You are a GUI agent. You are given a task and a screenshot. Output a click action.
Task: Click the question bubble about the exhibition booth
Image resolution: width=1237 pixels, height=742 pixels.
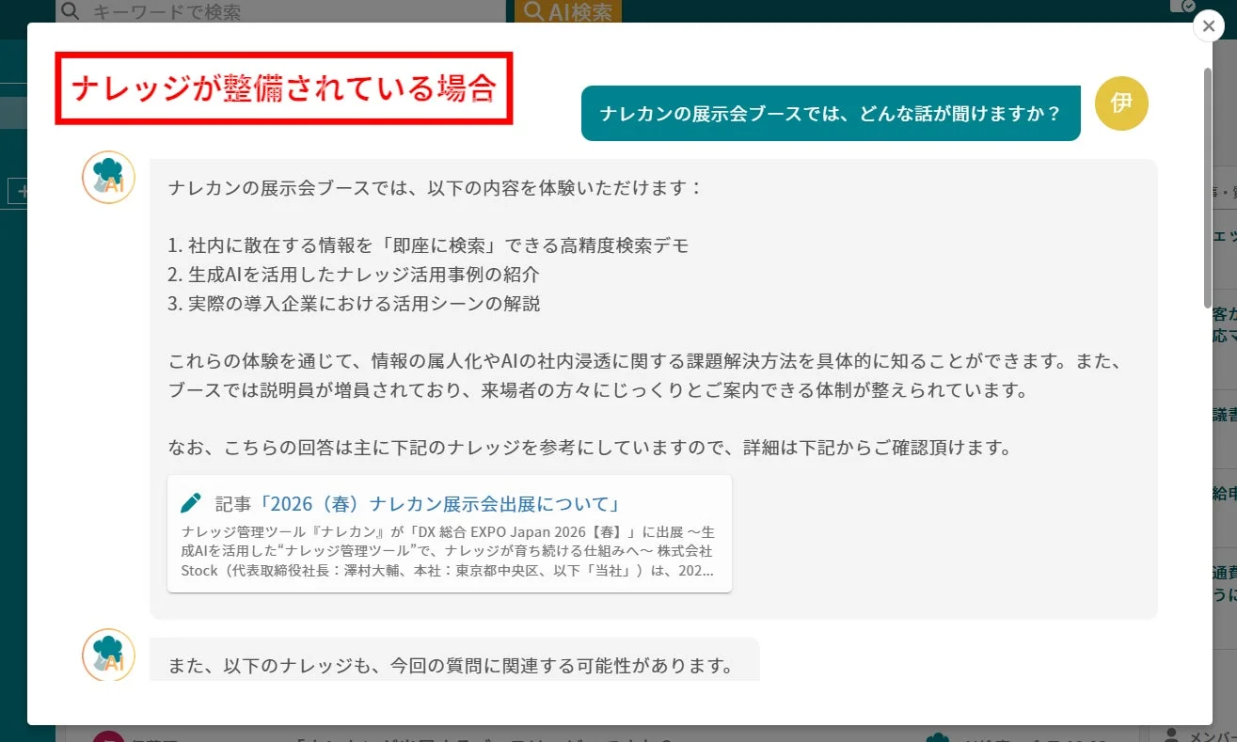pos(830,111)
